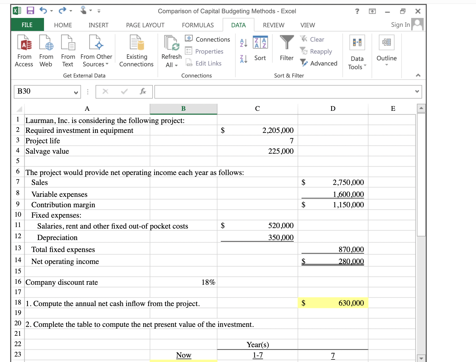Click the Sign In link
Viewport: 476px width, 362px height.
click(400, 25)
